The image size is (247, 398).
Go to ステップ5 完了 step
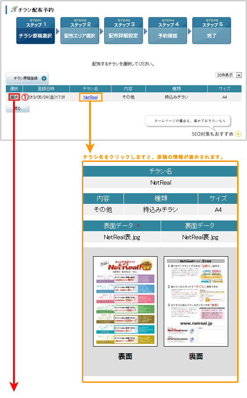click(x=212, y=31)
